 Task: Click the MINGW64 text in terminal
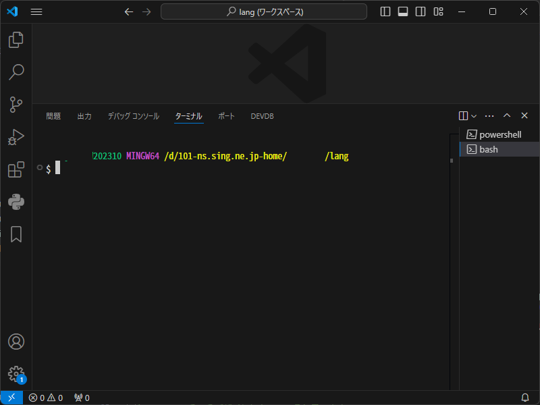[x=142, y=156]
